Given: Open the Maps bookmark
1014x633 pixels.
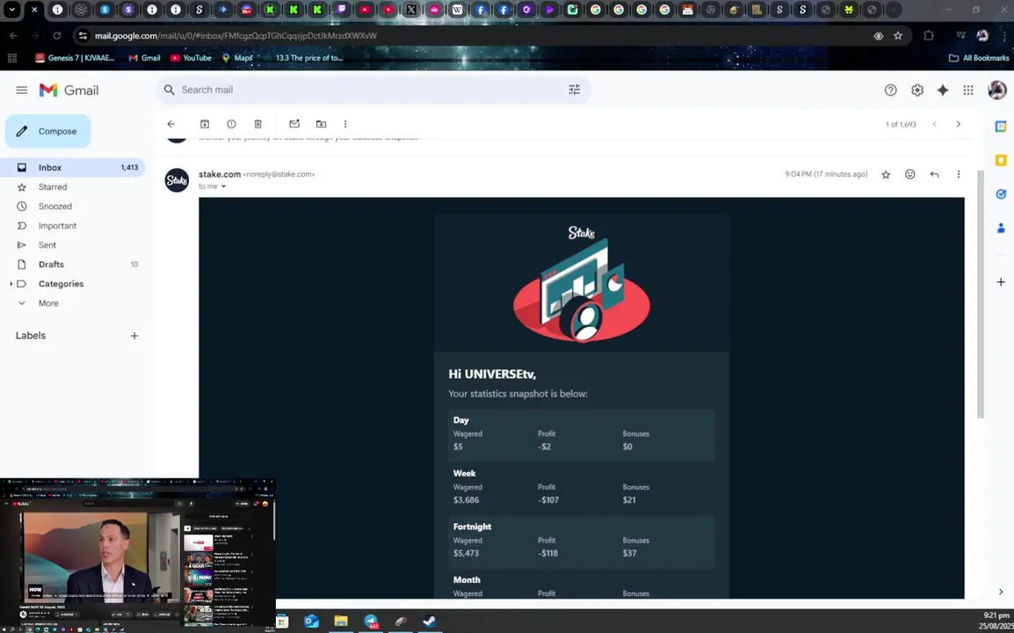Looking at the screenshot, I should point(237,58).
